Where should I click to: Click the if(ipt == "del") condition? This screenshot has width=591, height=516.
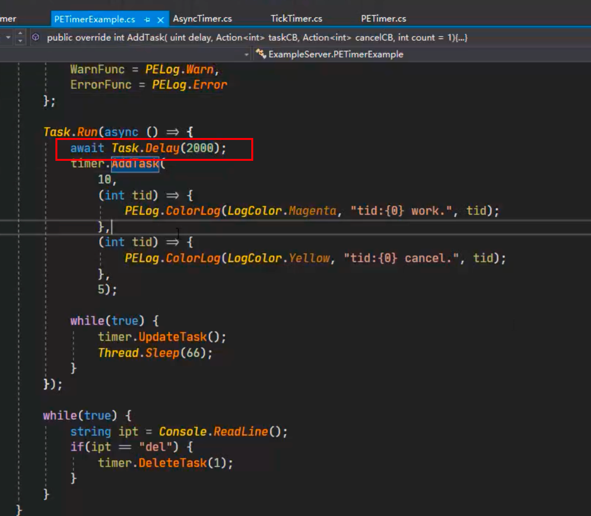point(124,447)
